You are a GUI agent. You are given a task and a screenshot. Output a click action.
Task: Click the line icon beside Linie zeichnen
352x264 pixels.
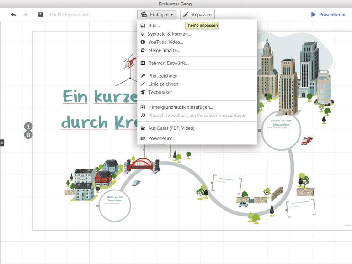click(x=143, y=84)
